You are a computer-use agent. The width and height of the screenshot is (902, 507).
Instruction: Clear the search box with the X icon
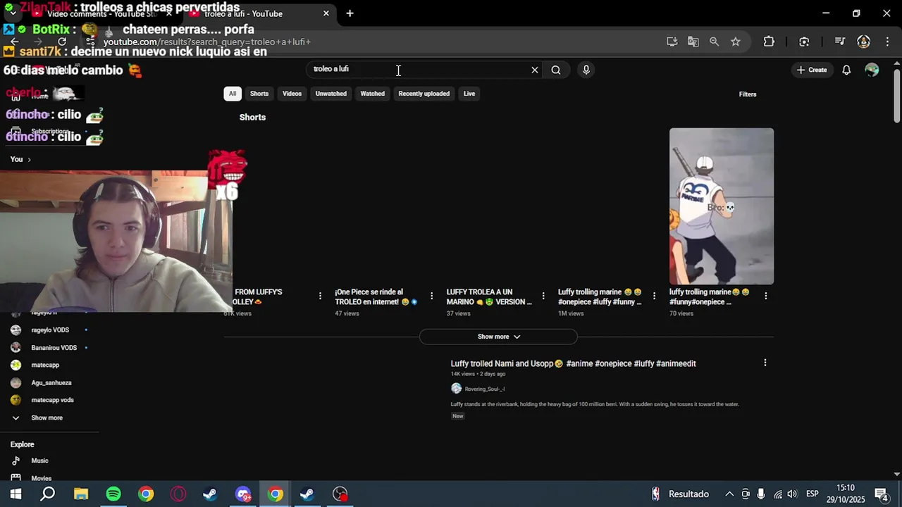tap(535, 70)
